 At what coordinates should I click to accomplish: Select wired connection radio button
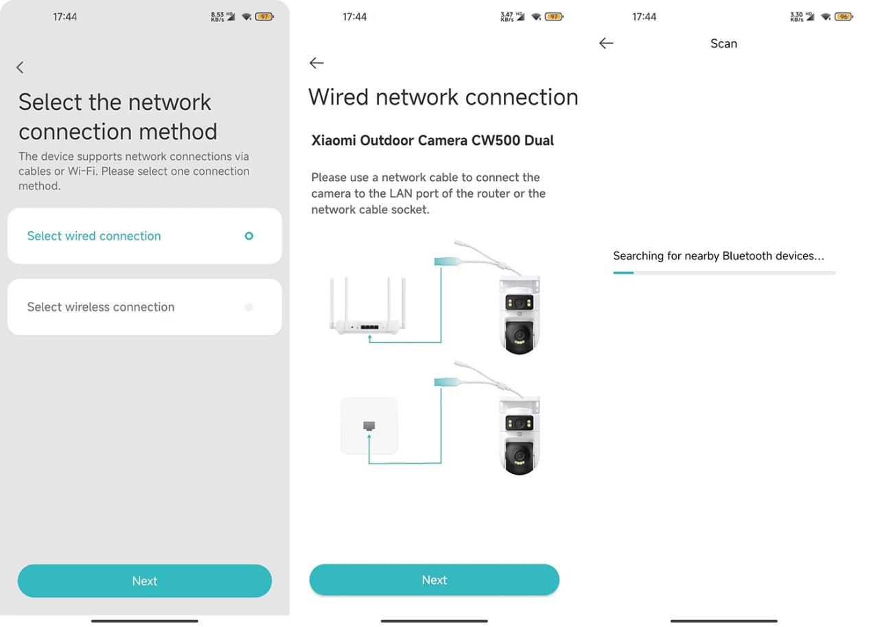(249, 236)
